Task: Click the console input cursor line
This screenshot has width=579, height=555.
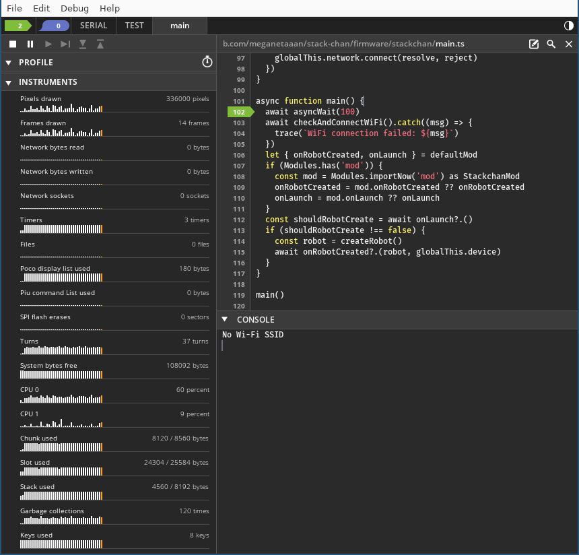Action: (x=222, y=346)
